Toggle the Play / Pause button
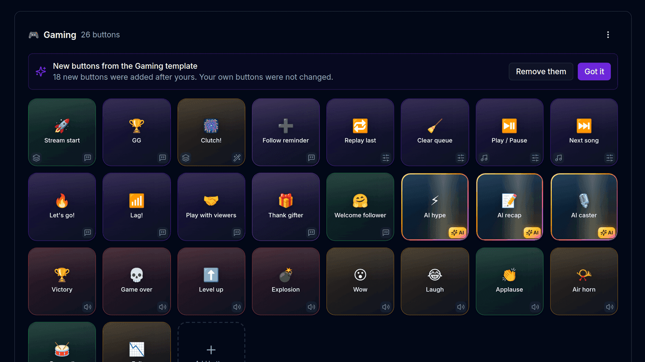The image size is (645, 362). [509, 132]
